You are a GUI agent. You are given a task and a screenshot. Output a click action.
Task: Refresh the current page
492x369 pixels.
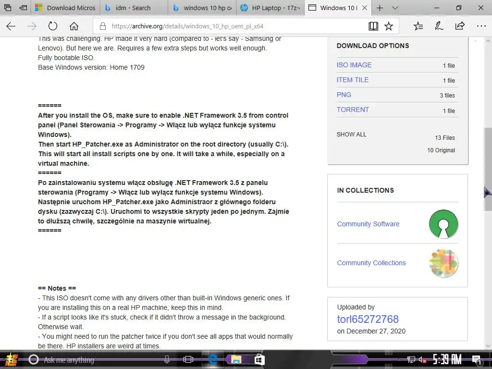pos(53,26)
